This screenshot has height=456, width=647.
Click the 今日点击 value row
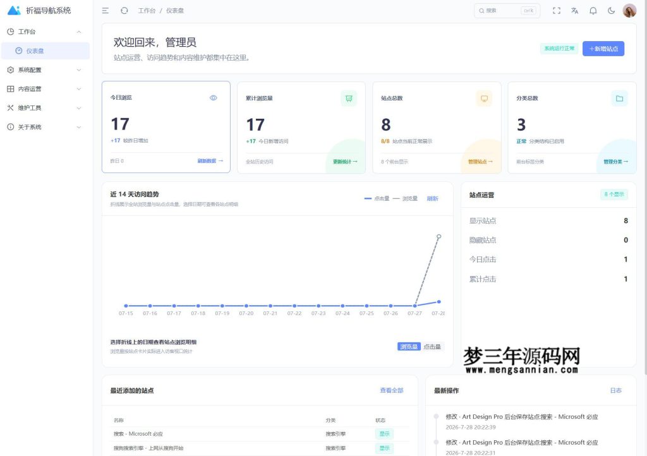point(548,260)
